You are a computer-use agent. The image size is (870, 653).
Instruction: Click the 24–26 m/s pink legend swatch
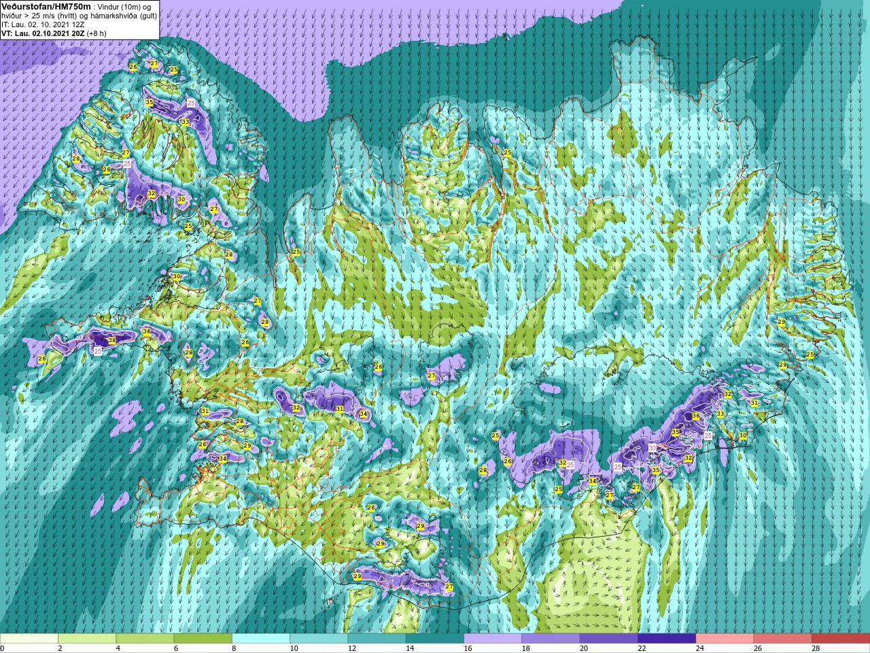pyautogui.click(x=725, y=639)
